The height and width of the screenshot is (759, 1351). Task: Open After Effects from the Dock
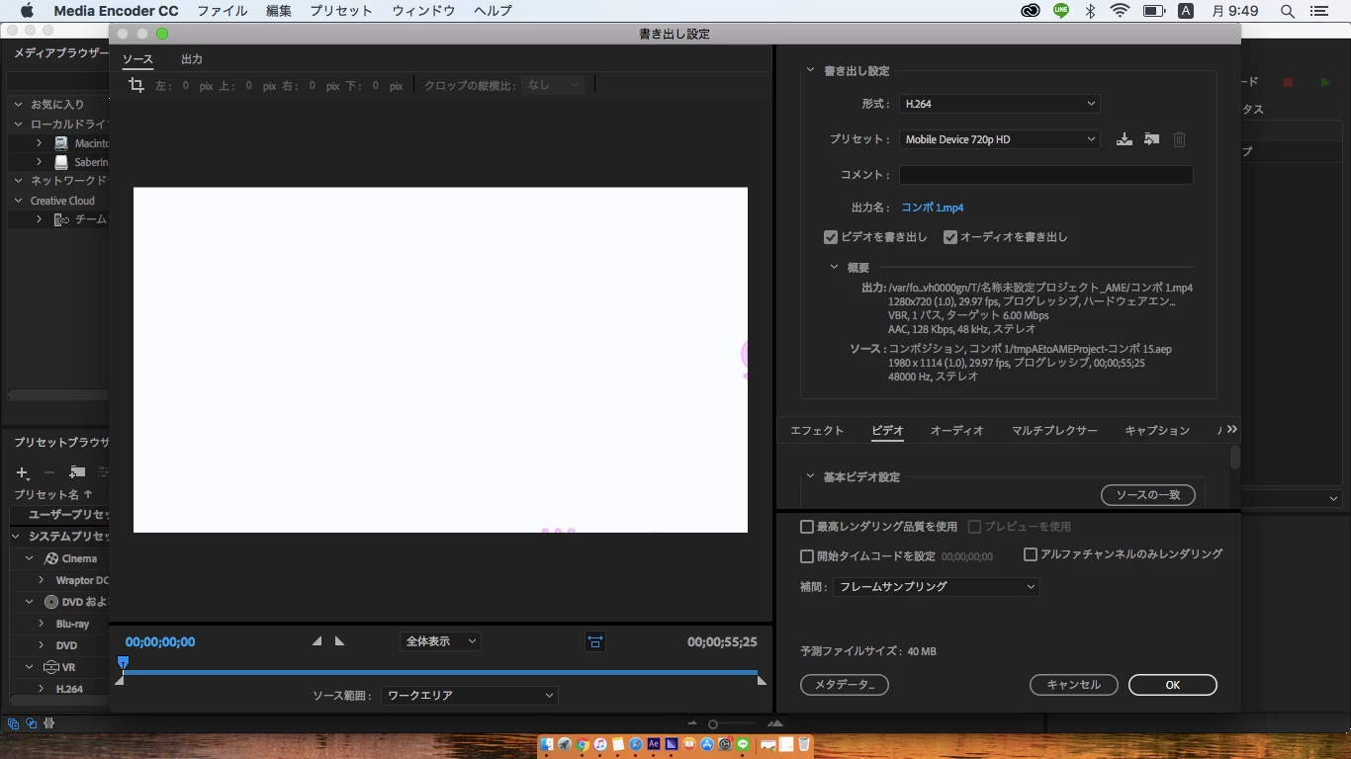tap(654, 744)
